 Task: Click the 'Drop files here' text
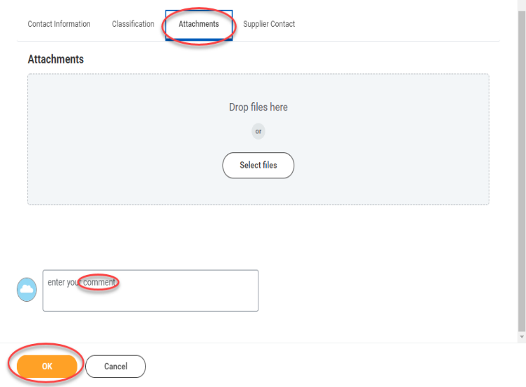[x=258, y=107]
